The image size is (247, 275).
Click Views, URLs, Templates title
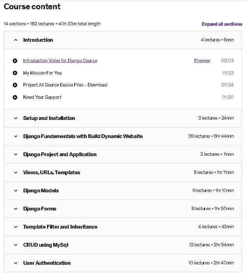coord(51,173)
